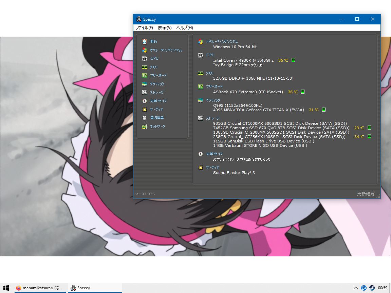The width and height of the screenshot is (391, 293).
Task: Click text Intel Core i7 4930K @ 3.40GHz
Action: click(243, 60)
